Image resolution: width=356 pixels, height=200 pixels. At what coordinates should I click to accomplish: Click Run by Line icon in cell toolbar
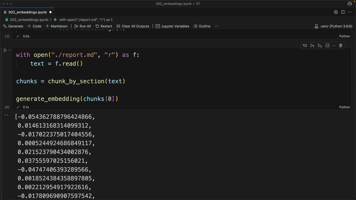(x=305, y=46)
